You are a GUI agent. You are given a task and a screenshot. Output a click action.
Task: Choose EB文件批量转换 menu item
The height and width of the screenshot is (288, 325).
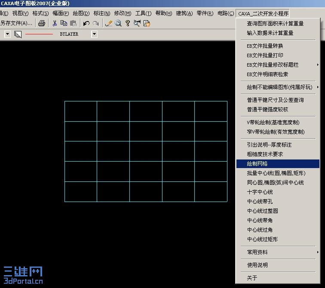pyautogui.click(x=278, y=46)
